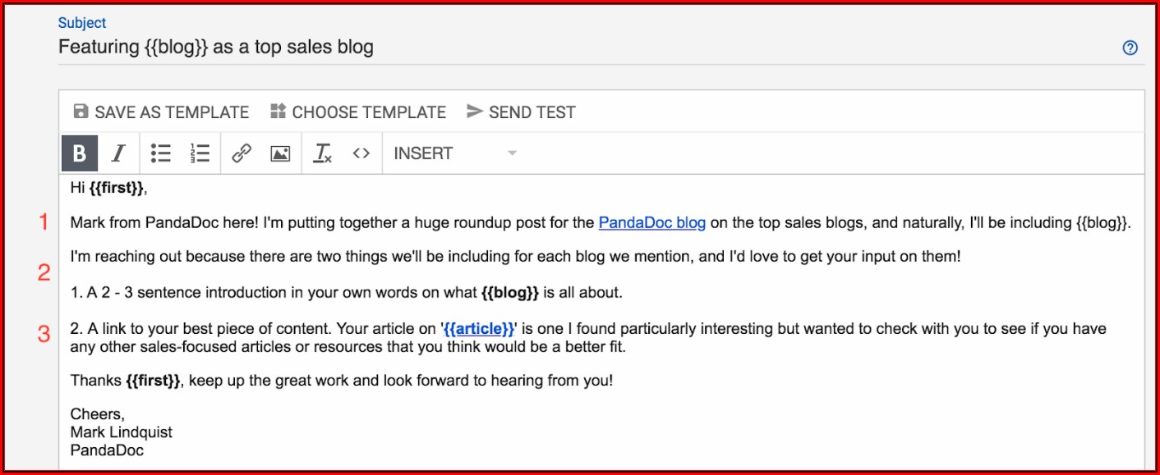Insert a bulleted list

tap(161, 153)
